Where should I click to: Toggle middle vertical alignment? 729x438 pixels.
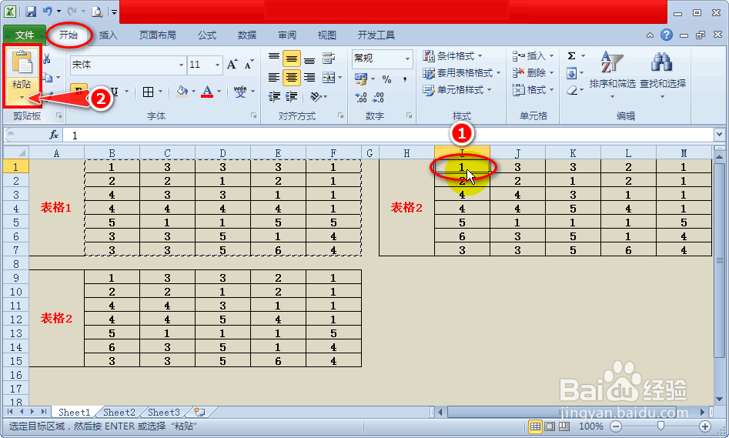tap(292, 59)
